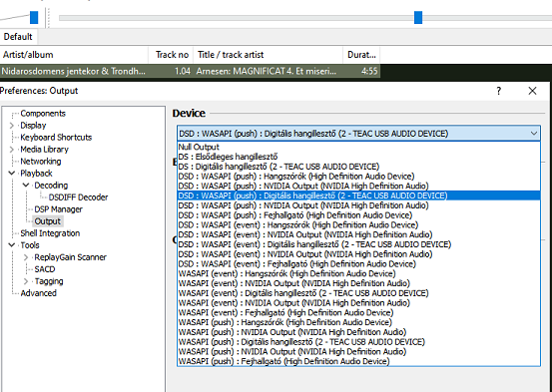Screen dimensions: 552x392
Task: Select the Arnesen: MAGNIFICAT playlist track row
Action: [190, 71]
